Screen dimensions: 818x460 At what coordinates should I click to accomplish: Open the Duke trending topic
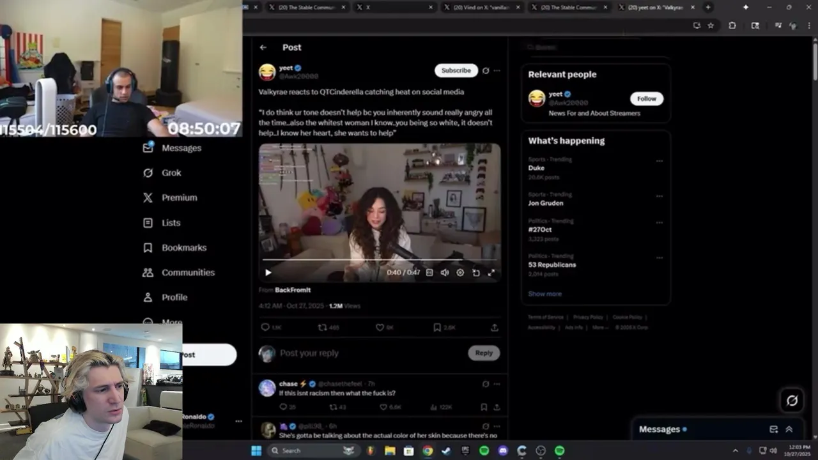536,168
